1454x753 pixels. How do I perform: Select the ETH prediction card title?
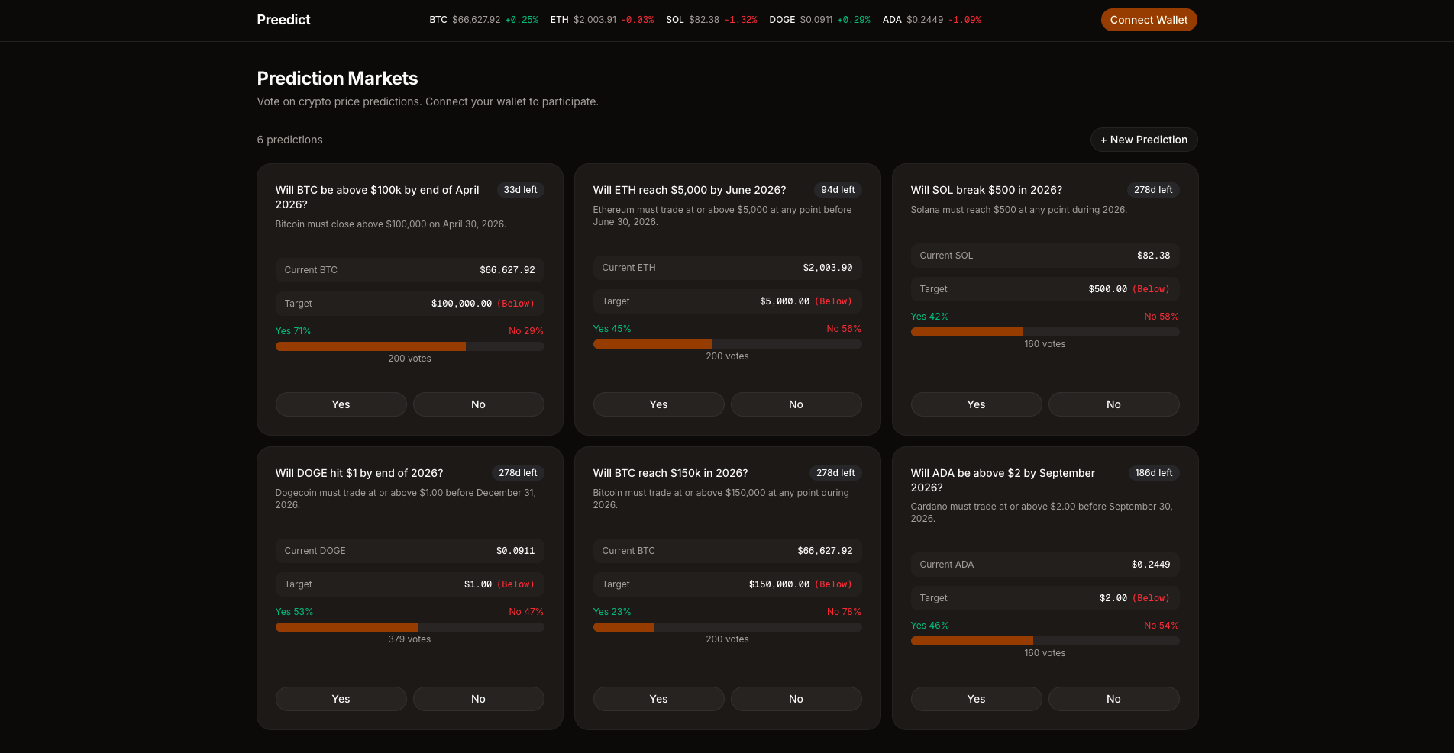coord(689,190)
